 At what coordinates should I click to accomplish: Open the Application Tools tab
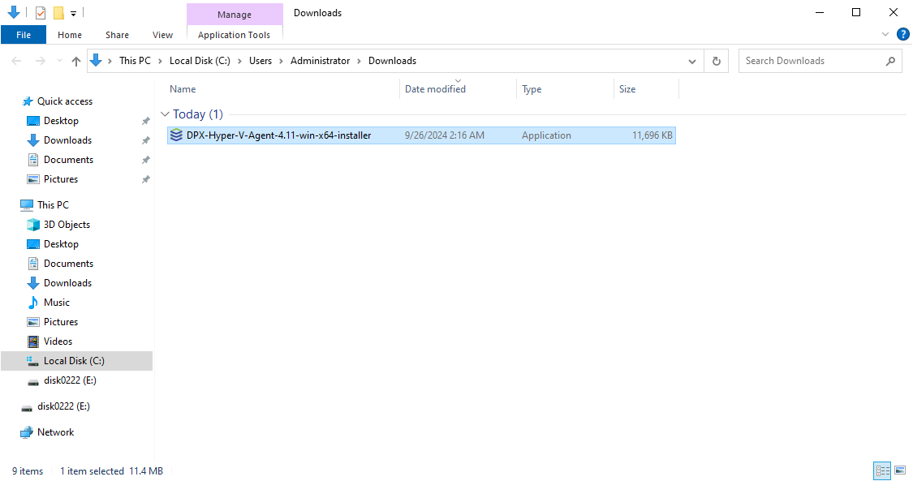pyautogui.click(x=234, y=35)
